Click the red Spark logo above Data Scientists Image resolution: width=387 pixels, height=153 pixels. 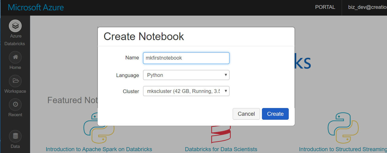click(220, 134)
